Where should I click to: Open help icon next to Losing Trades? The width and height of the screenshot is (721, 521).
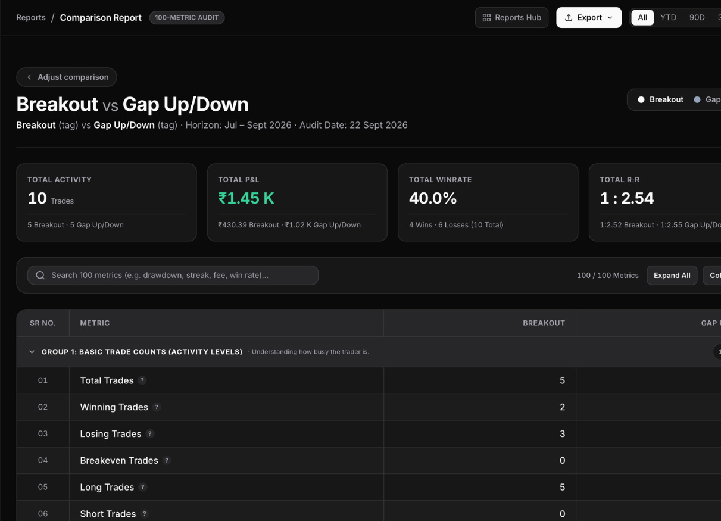[x=150, y=434]
